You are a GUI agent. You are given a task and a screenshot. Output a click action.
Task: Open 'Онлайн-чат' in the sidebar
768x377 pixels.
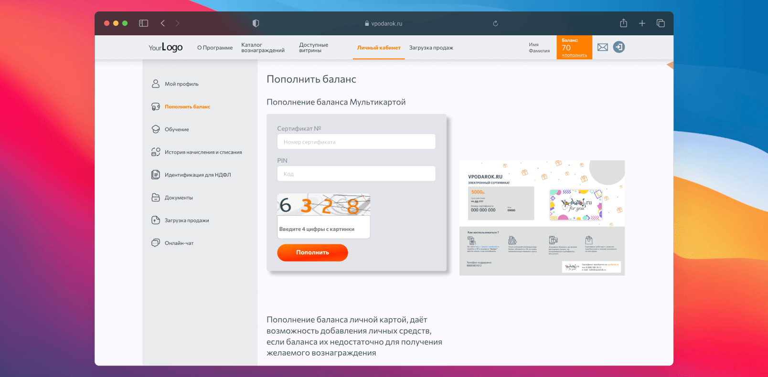pos(179,243)
